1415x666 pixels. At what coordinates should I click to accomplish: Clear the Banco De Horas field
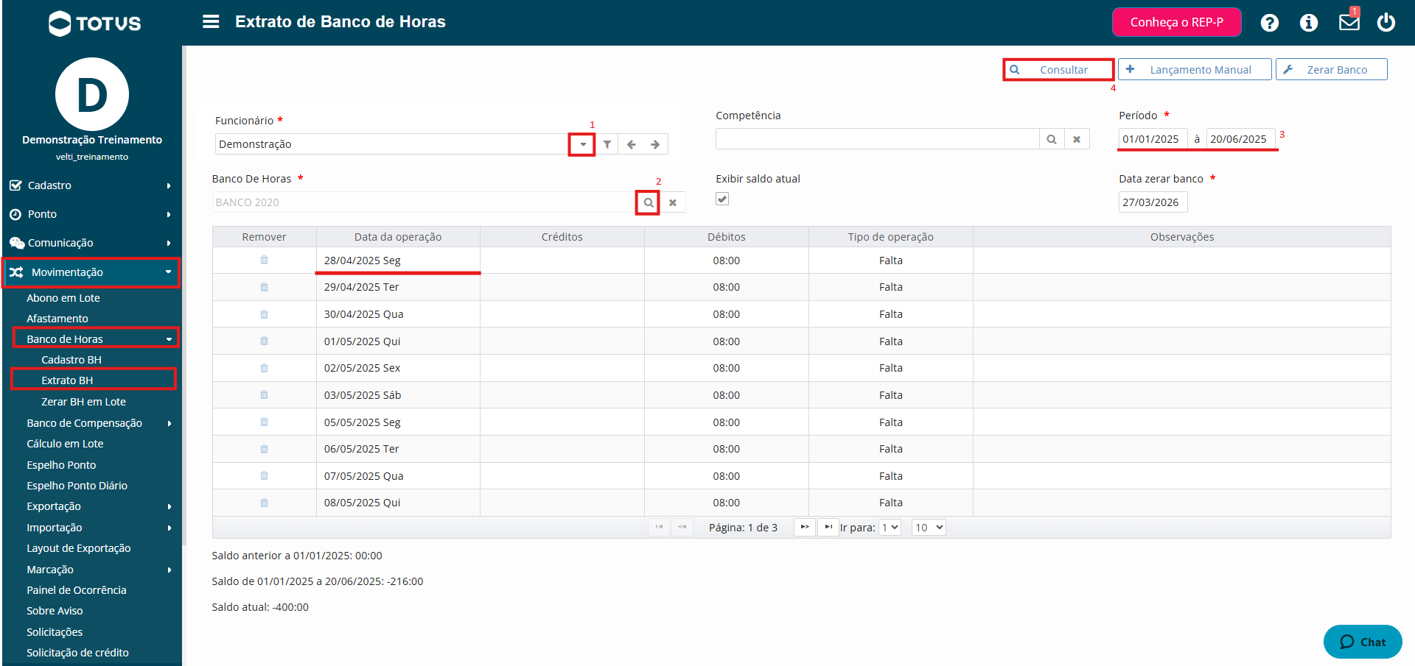pyautogui.click(x=673, y=202)
